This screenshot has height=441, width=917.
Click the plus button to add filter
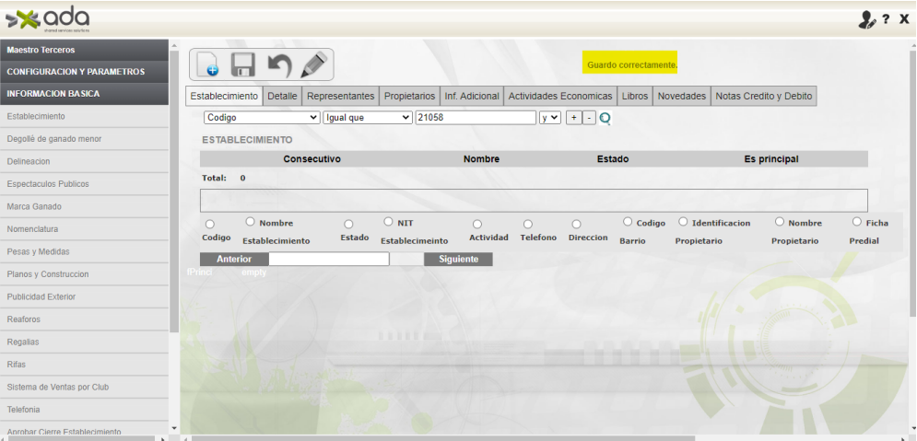pos(572,118)
